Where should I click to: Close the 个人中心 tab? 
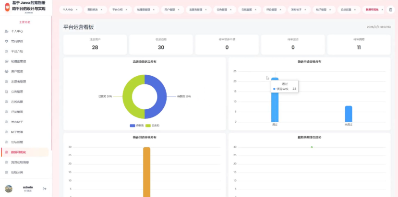[77, 10]
